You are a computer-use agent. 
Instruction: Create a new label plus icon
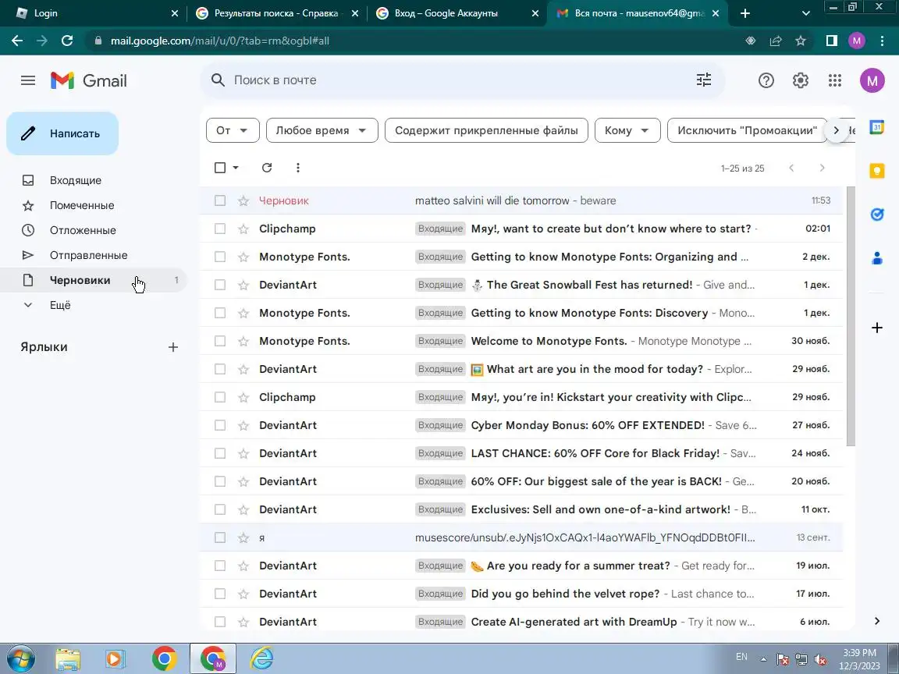click(173, 346)
